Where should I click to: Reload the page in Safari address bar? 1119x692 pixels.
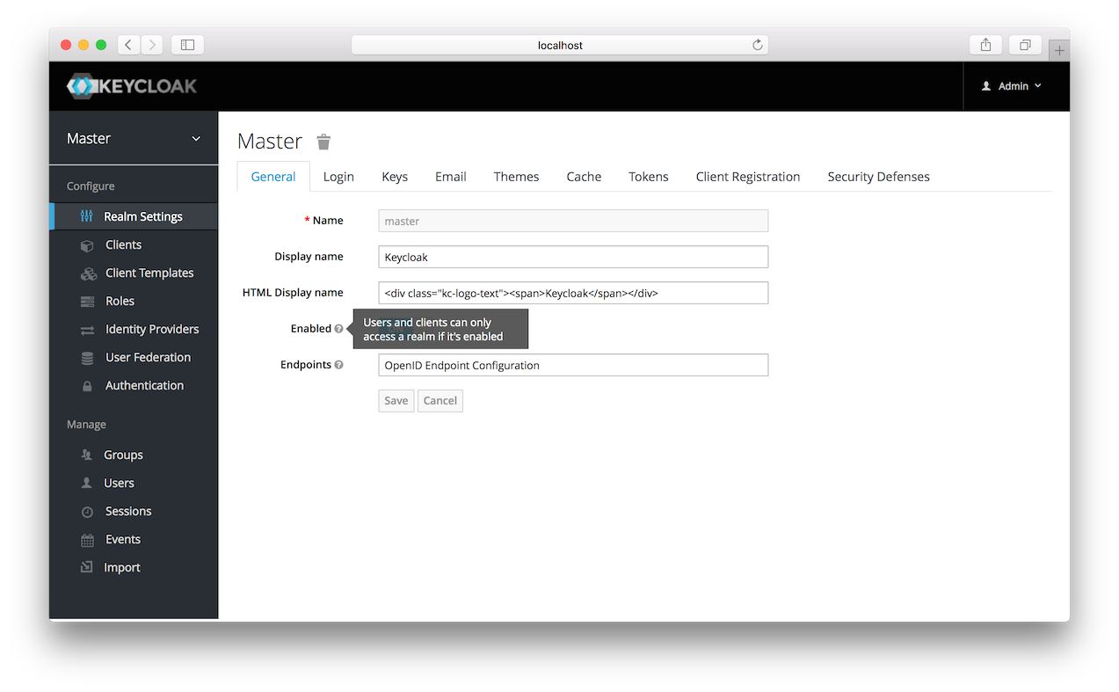(757, 45)
